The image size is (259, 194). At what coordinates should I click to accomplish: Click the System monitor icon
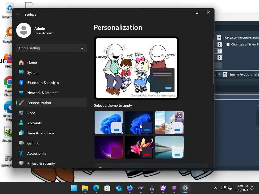[21, 72]
